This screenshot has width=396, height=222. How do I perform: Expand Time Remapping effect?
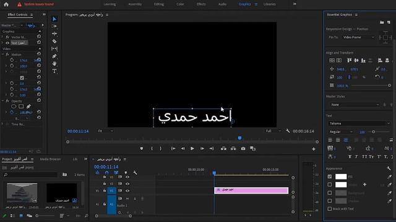(x=2, y=124)
